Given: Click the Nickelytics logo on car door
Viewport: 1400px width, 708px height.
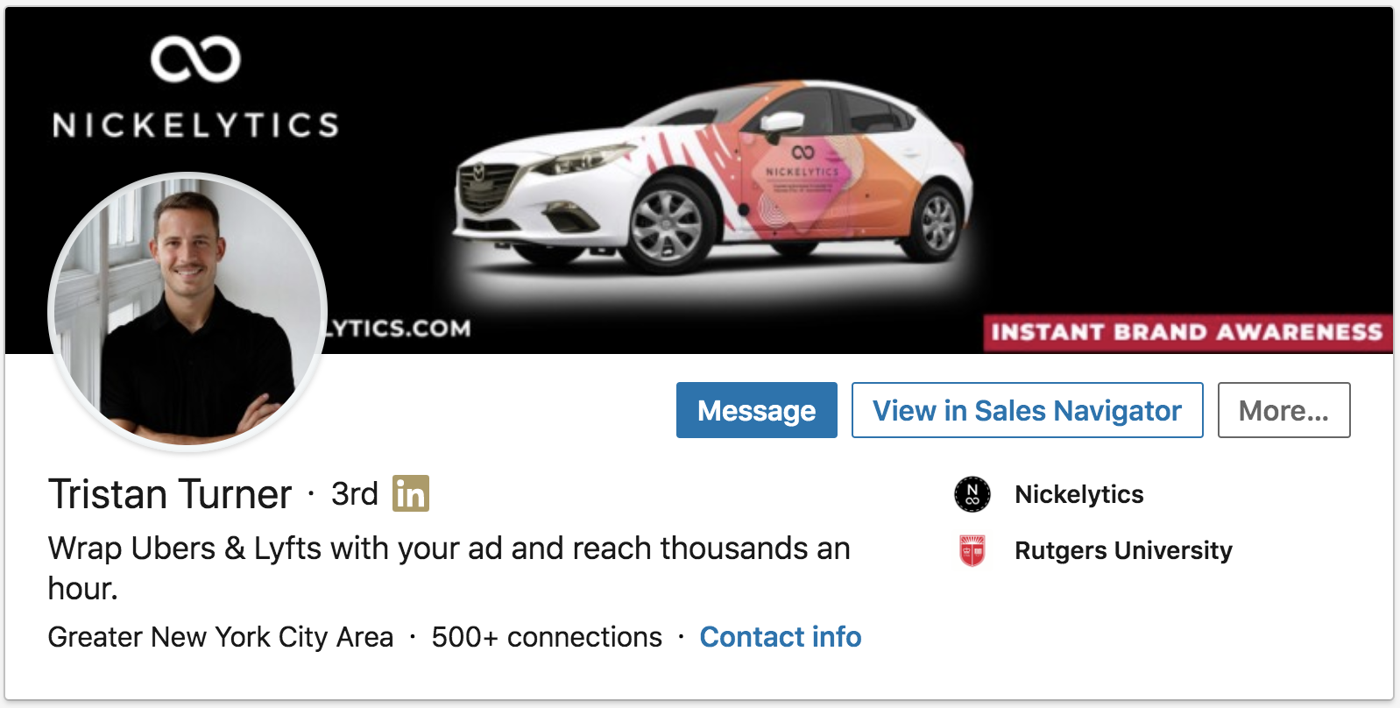Looking at the screenshot, I should coord(803,162).
